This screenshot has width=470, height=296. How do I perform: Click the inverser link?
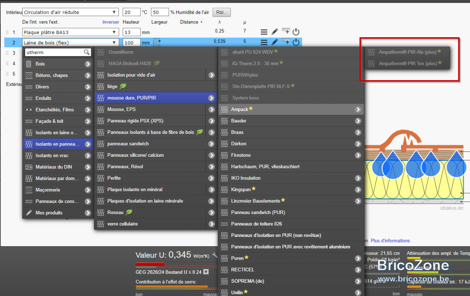(111, 22)
